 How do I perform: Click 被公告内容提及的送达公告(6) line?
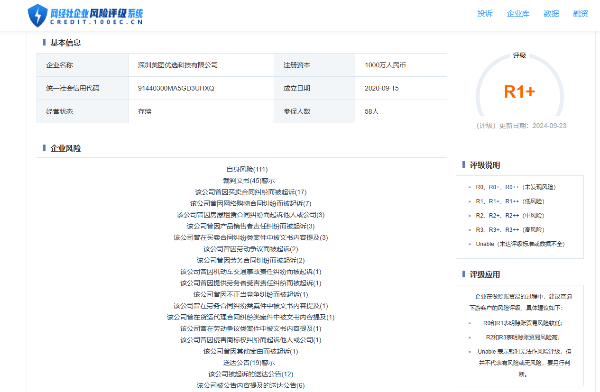tap(251, 385)
